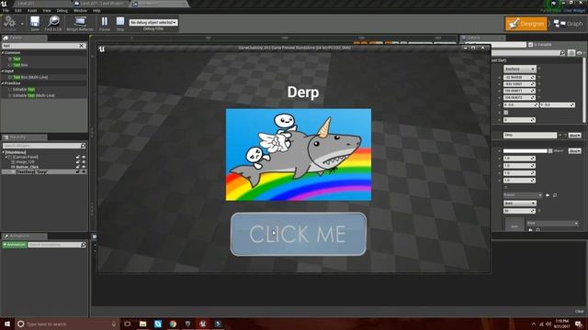Open Details view options eye dropdown
The image size is (588, 330).
tap(581, 53)
